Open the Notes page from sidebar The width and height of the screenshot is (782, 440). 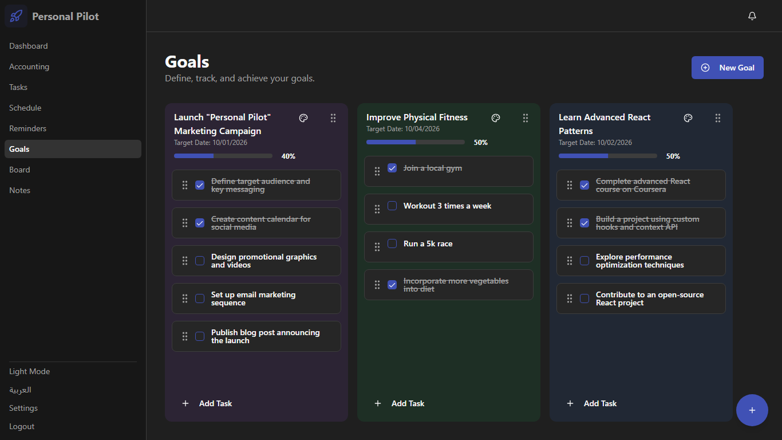coord(20,190)
